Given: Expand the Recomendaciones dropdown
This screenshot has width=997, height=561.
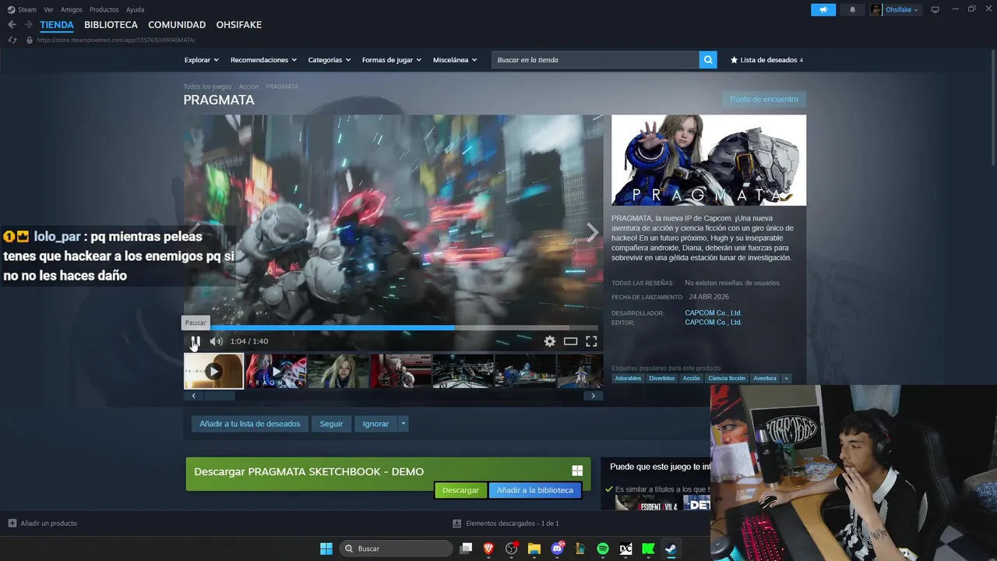Looking at the screenshot, I should click(264, 60).
